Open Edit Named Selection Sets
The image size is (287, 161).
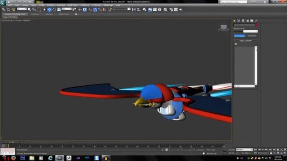[x=110, y=9]
